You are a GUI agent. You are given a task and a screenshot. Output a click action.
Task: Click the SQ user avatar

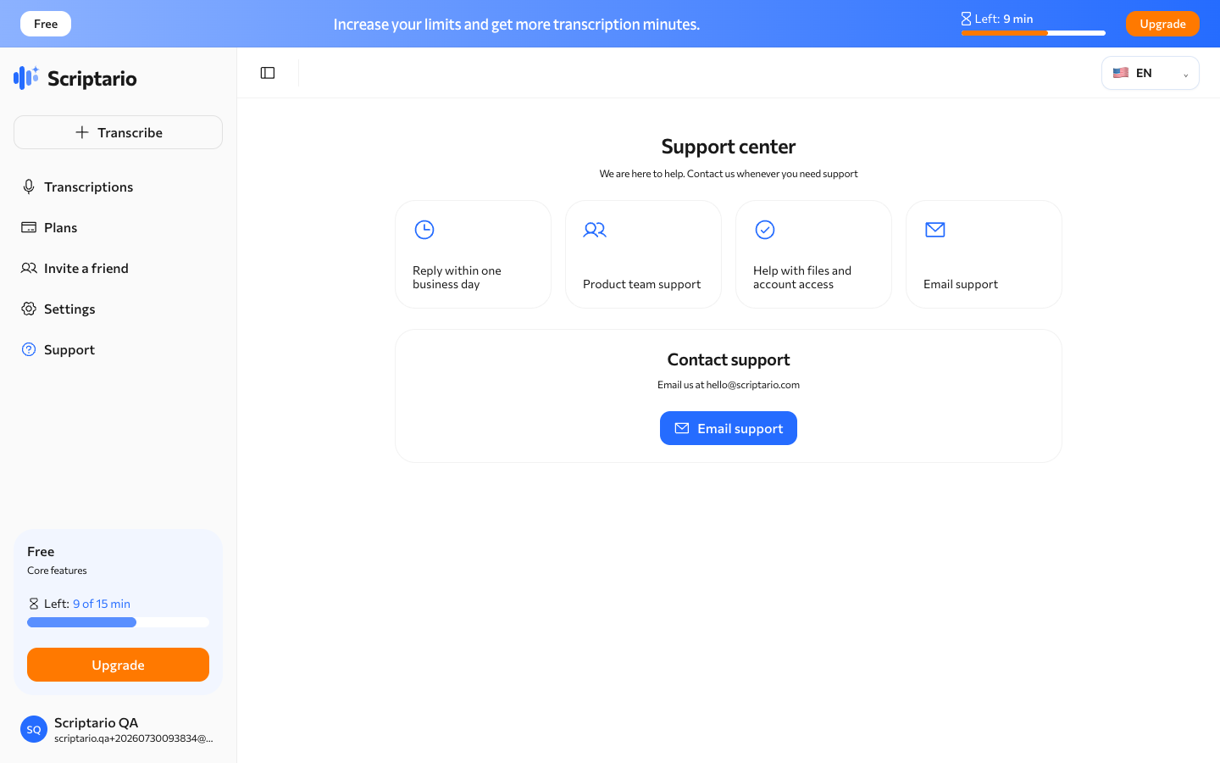(34, 729)
